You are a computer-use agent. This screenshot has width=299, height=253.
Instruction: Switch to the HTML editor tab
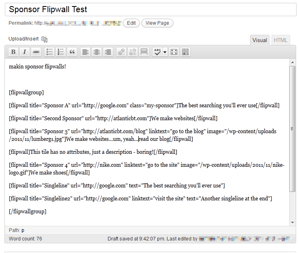(x=280, y=40)
